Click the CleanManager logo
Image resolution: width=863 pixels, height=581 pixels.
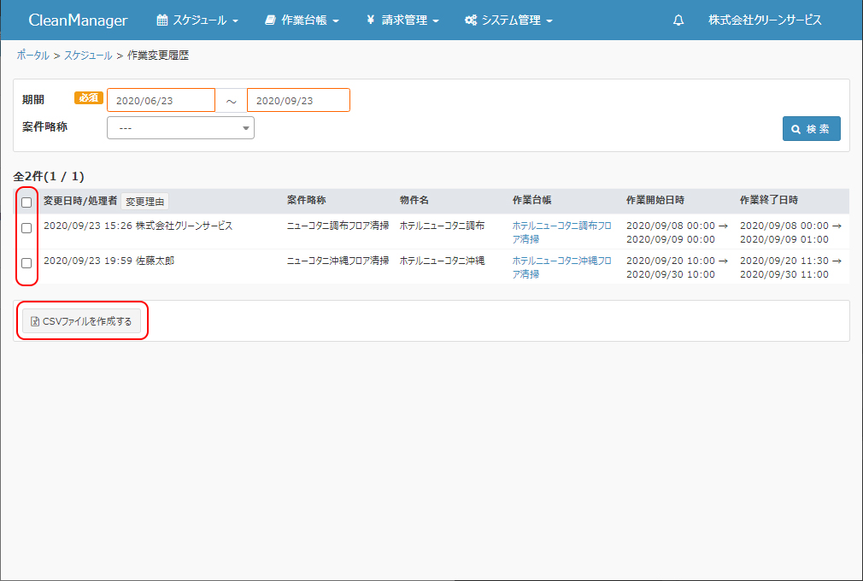coord(78,21)
